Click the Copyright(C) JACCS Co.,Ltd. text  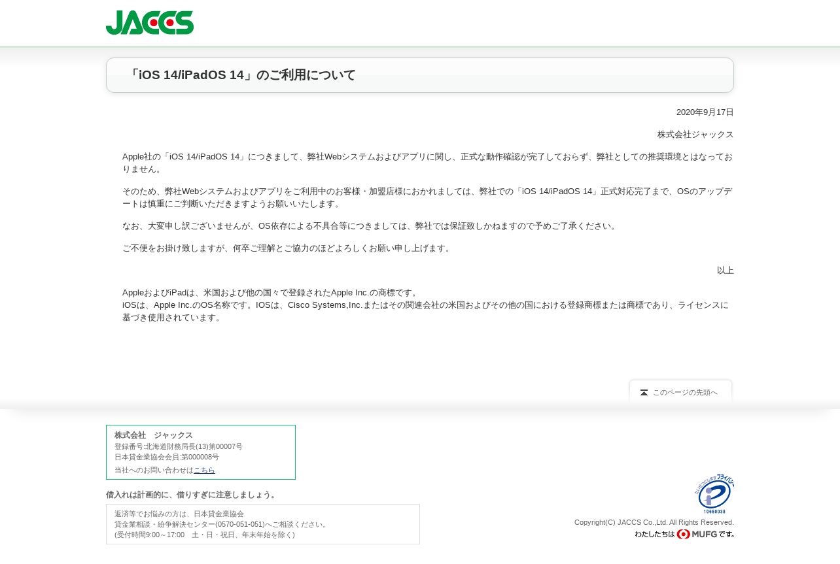(654, 522)
